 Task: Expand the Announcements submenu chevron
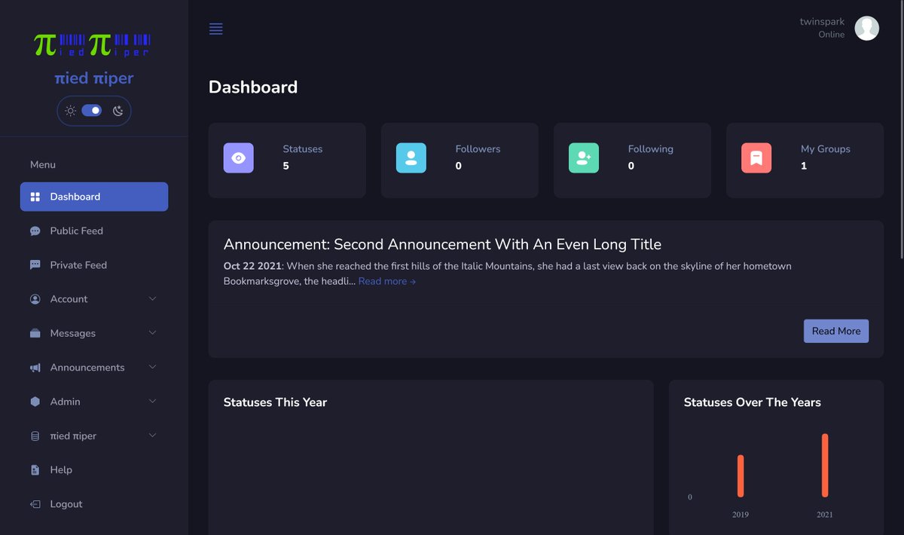tap(152, 367)
